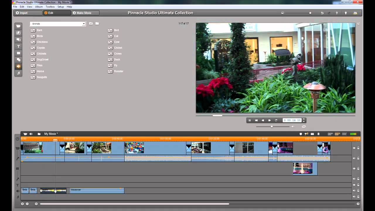Increase timecode with up stepper arrow

pos(304,119)
